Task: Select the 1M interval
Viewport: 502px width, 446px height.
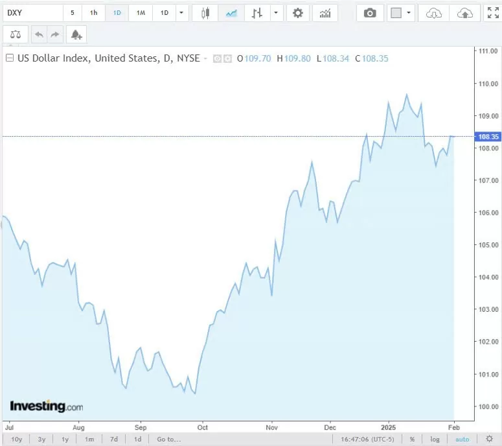Action: pos(141,13)
